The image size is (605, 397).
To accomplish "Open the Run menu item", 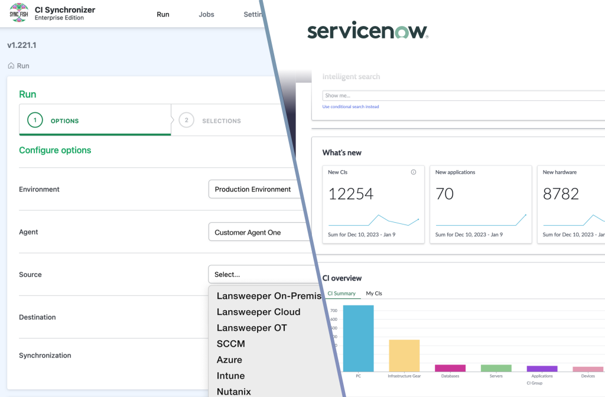I will (163, 14).
